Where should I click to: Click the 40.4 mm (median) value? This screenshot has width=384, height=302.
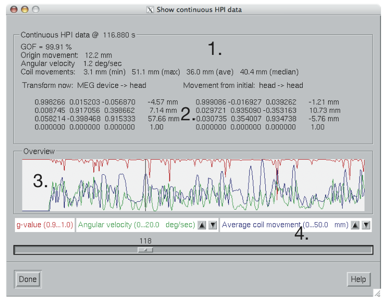pyautogui.click(x=269, y=72)
